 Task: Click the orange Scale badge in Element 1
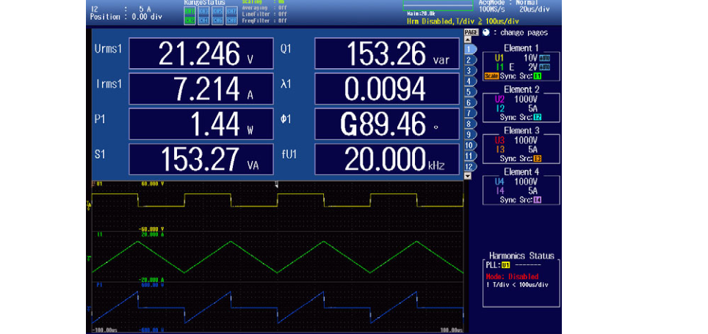pyautogui.click(x=492, y=76)
